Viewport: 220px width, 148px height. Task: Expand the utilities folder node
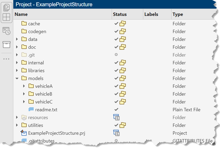[17, 125]
